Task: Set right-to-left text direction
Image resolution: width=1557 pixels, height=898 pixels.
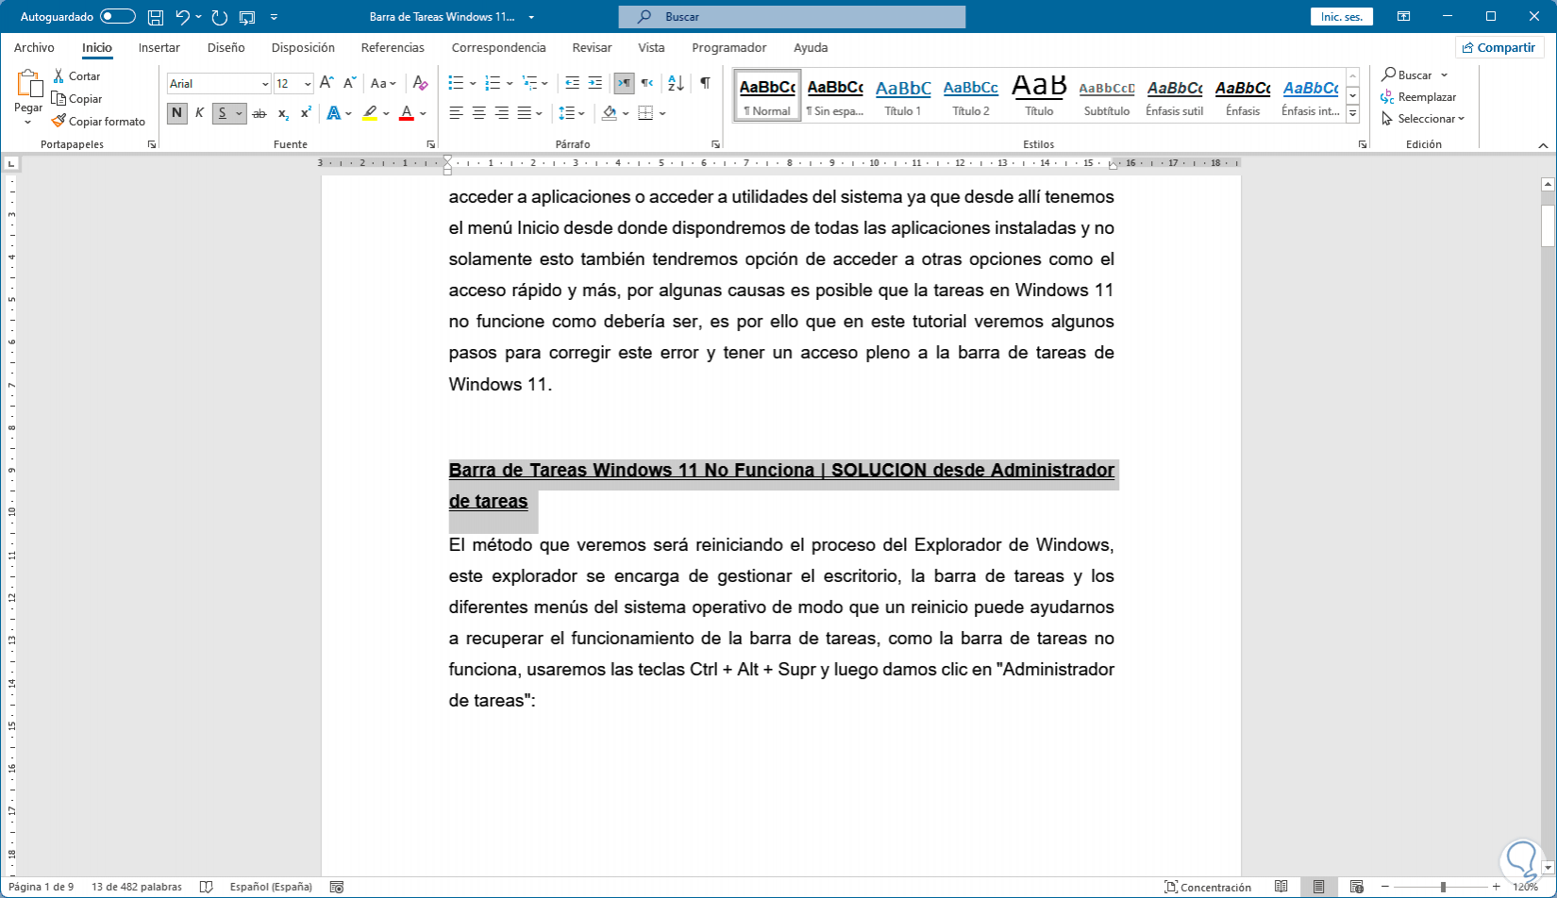Action: point(646,83)
